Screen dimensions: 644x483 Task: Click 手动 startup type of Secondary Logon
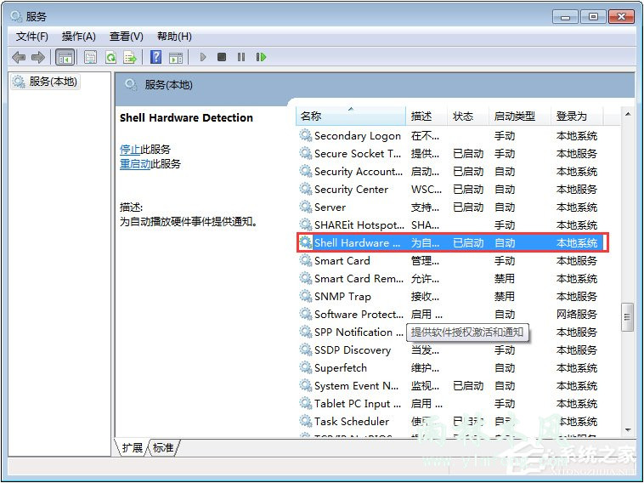[x=505, y=136]
